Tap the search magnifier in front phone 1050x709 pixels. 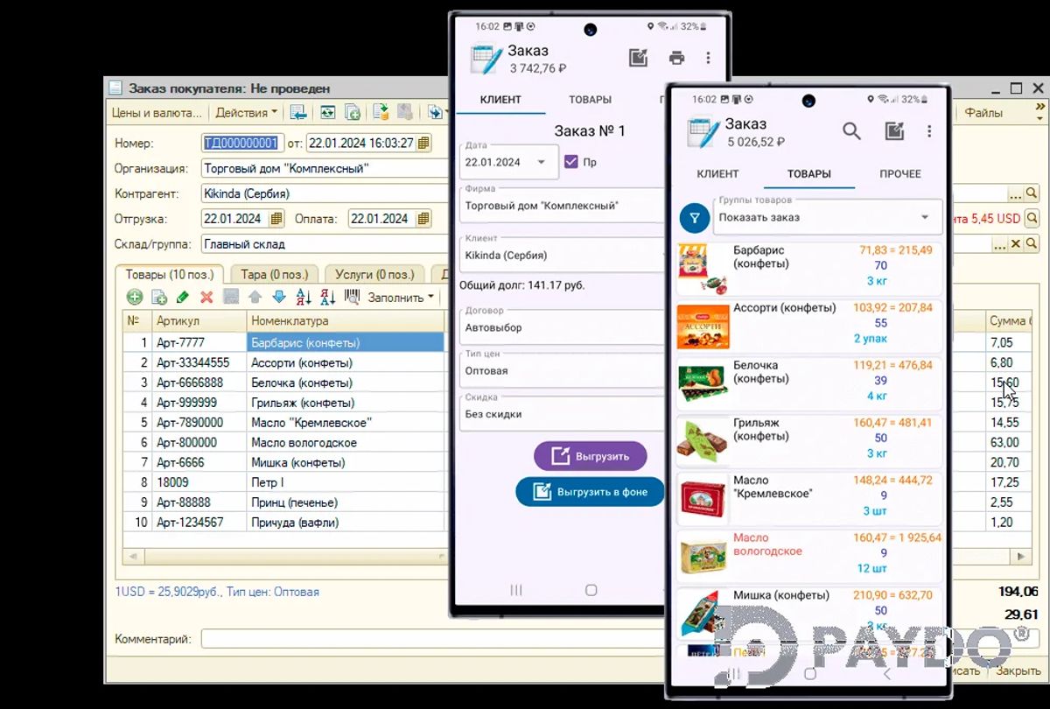click(851, 131)
